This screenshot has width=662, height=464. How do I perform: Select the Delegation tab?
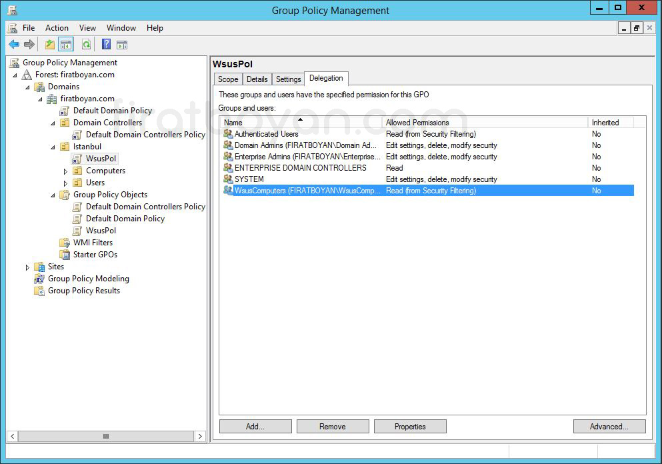[x=326, y=78]
